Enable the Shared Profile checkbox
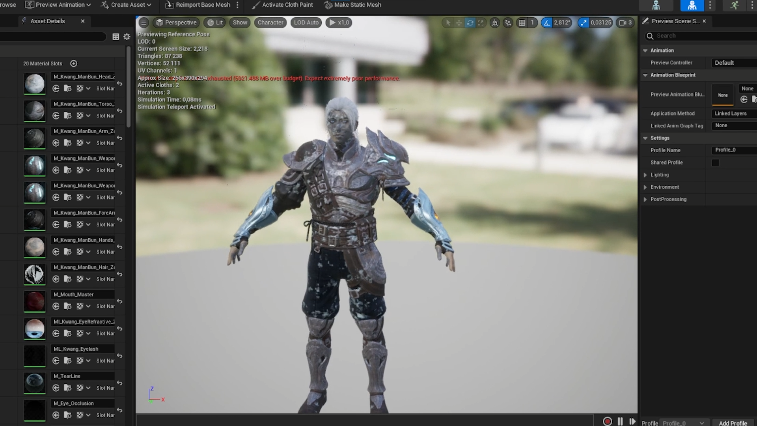Screen dimensions: 757x426 715,163
